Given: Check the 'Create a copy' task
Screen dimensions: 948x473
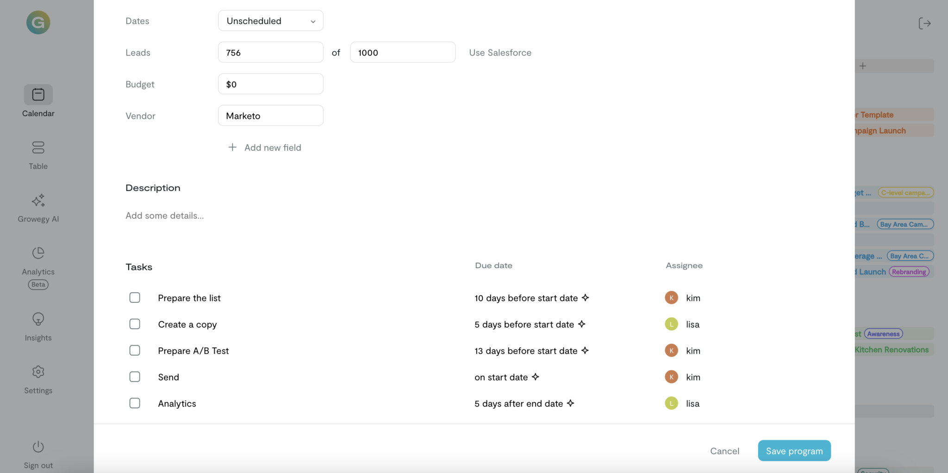Looking at the screenshot, I should pyautogui.click(x=135, y=324).
